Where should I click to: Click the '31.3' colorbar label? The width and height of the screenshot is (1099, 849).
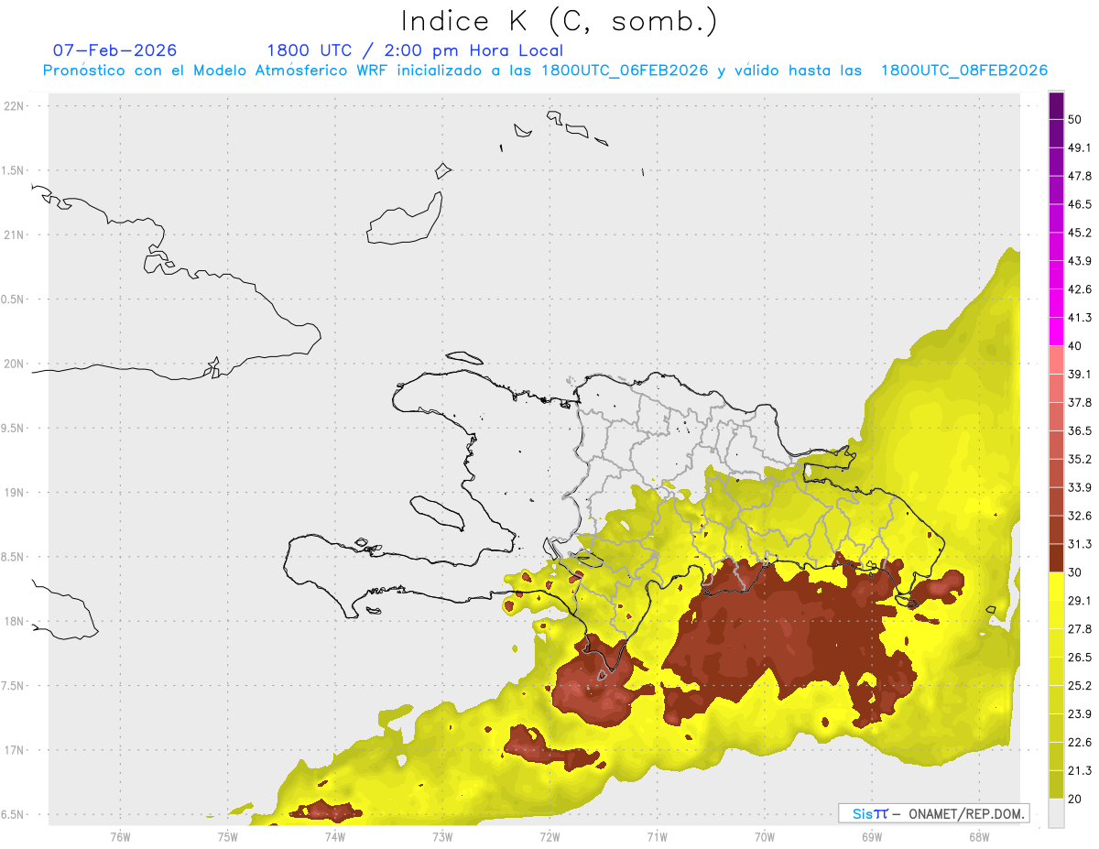[x=1080, y=544]
